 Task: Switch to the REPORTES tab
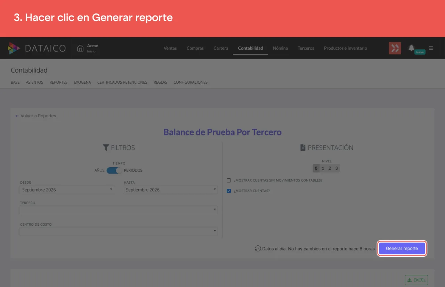58,82
